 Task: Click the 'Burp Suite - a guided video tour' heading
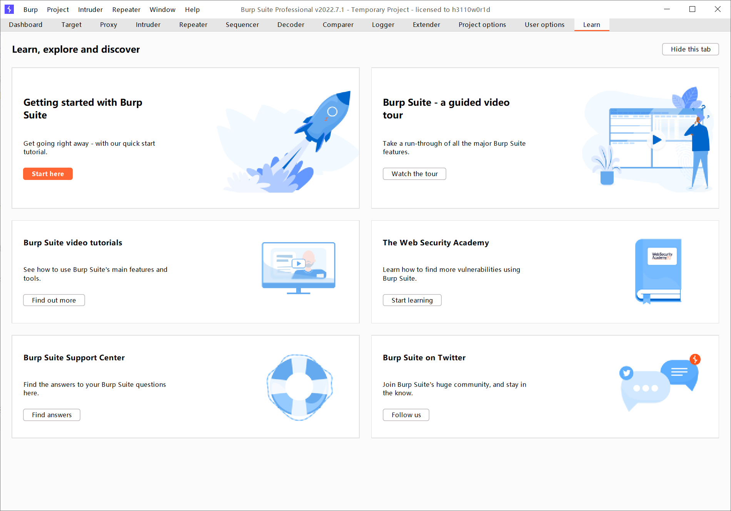click(x=446, y=109)
